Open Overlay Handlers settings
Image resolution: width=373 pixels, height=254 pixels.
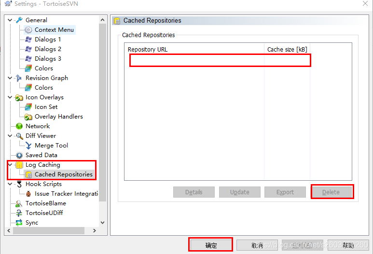pyautogui.click(x=59, y=117)
